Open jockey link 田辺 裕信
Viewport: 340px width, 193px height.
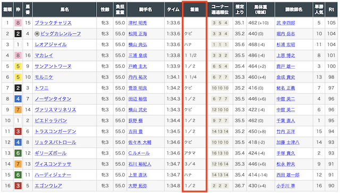(x=138, y=99)
